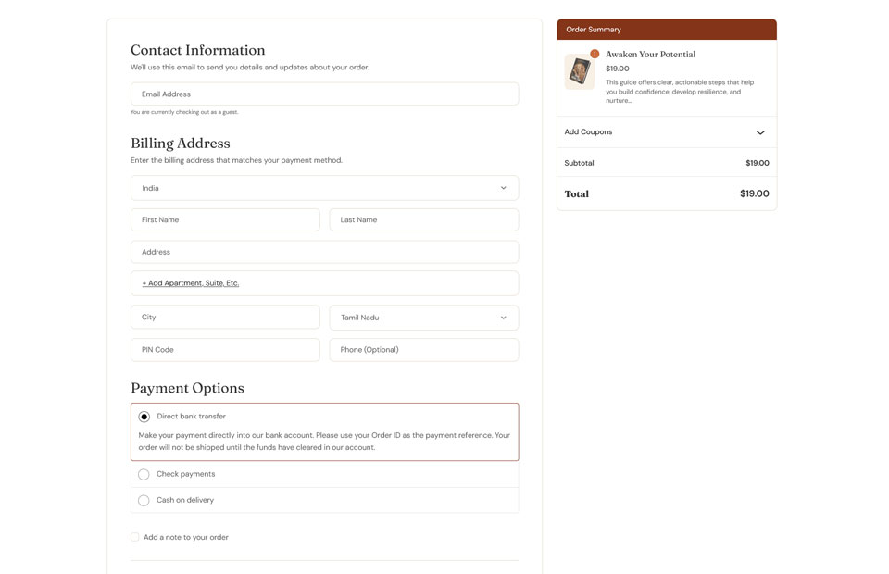Click the Add Coupons chevron icon

tap(760, 132)
